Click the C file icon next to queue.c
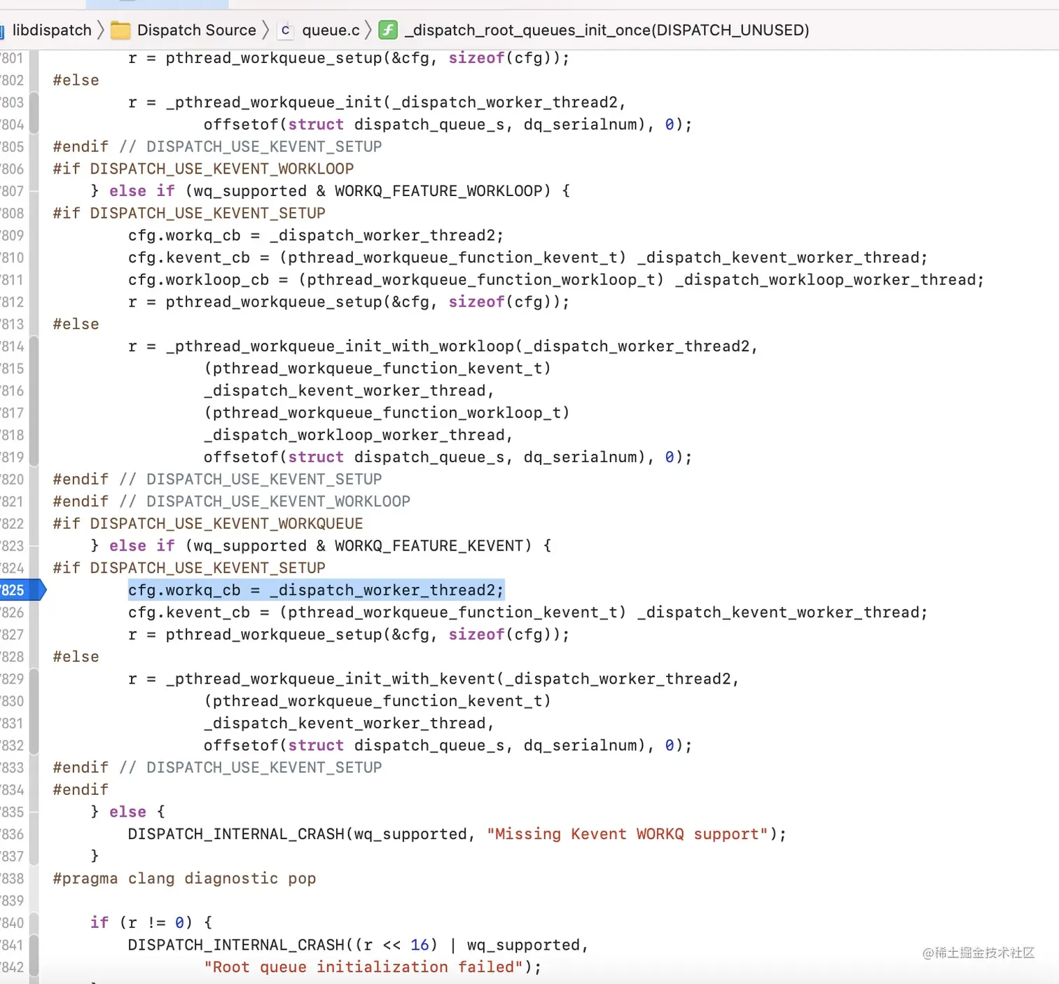The width and height of the screenshot is (1059, 984). [285, 30]
